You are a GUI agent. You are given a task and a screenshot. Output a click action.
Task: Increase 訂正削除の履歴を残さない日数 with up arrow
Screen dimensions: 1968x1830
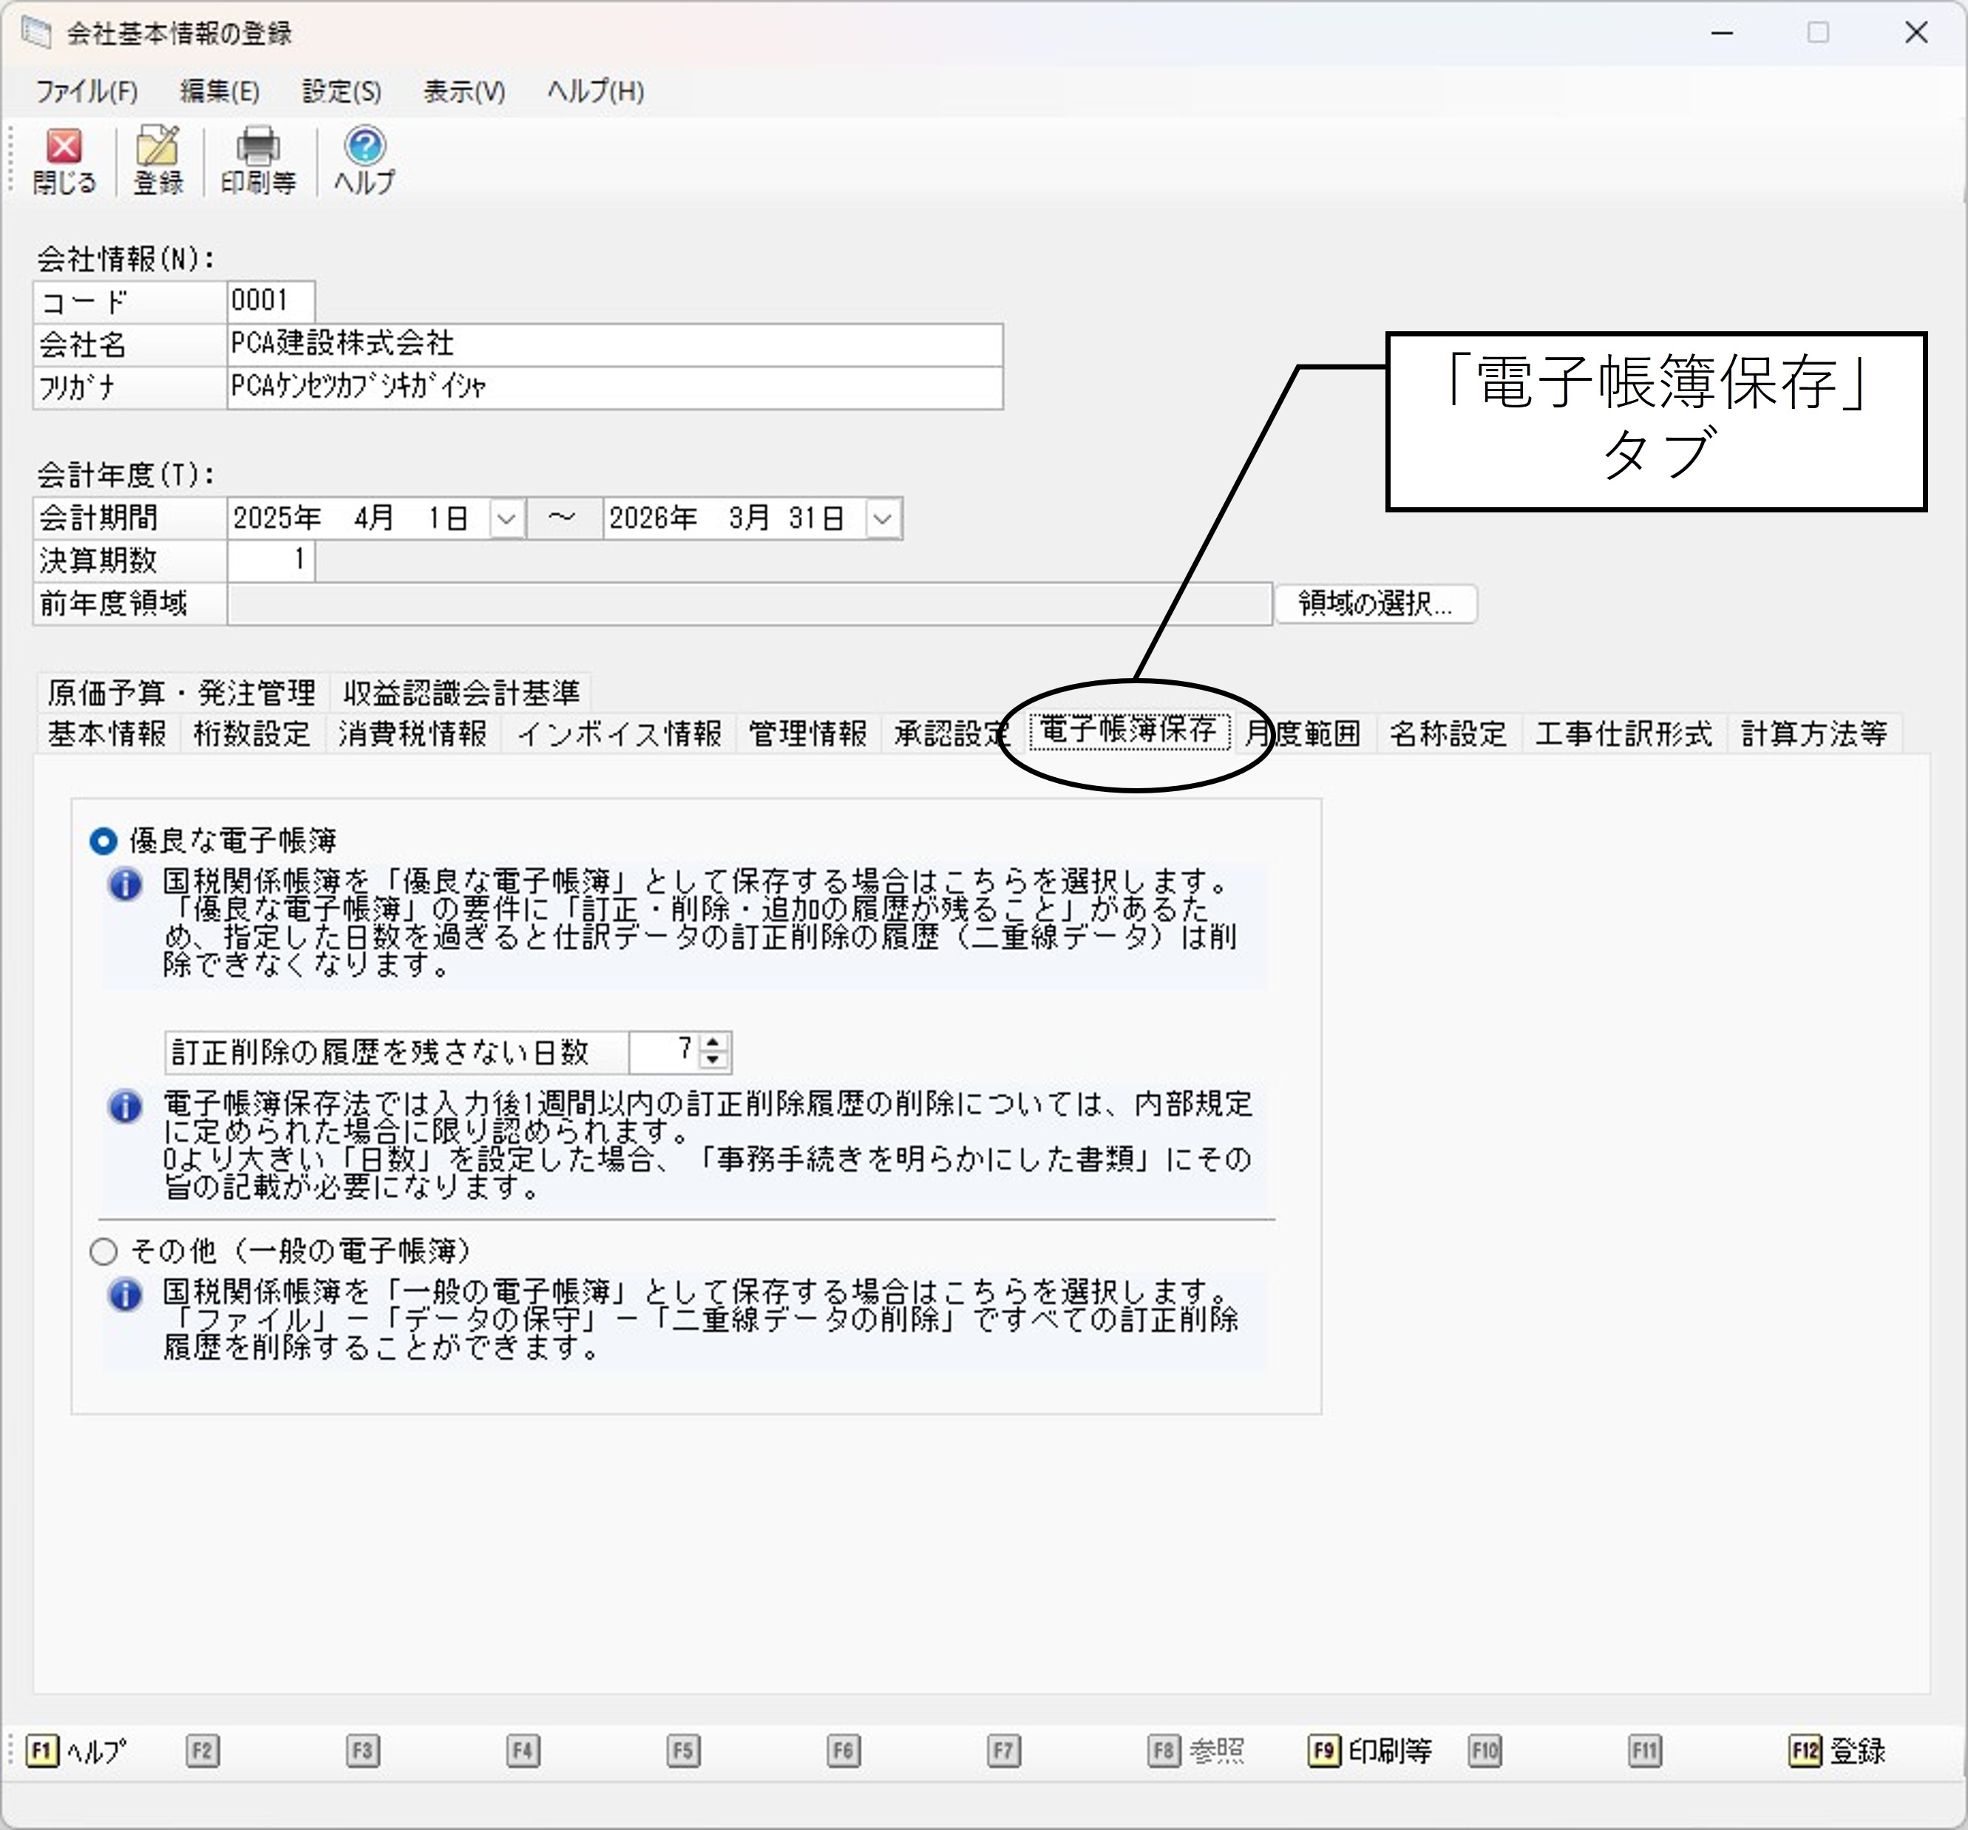[x=713, y=1042]
